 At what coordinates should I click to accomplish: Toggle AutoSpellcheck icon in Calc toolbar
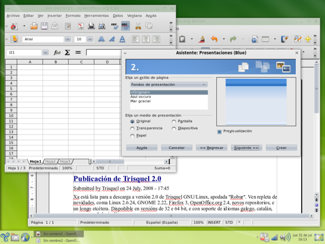tap(125, 26)
